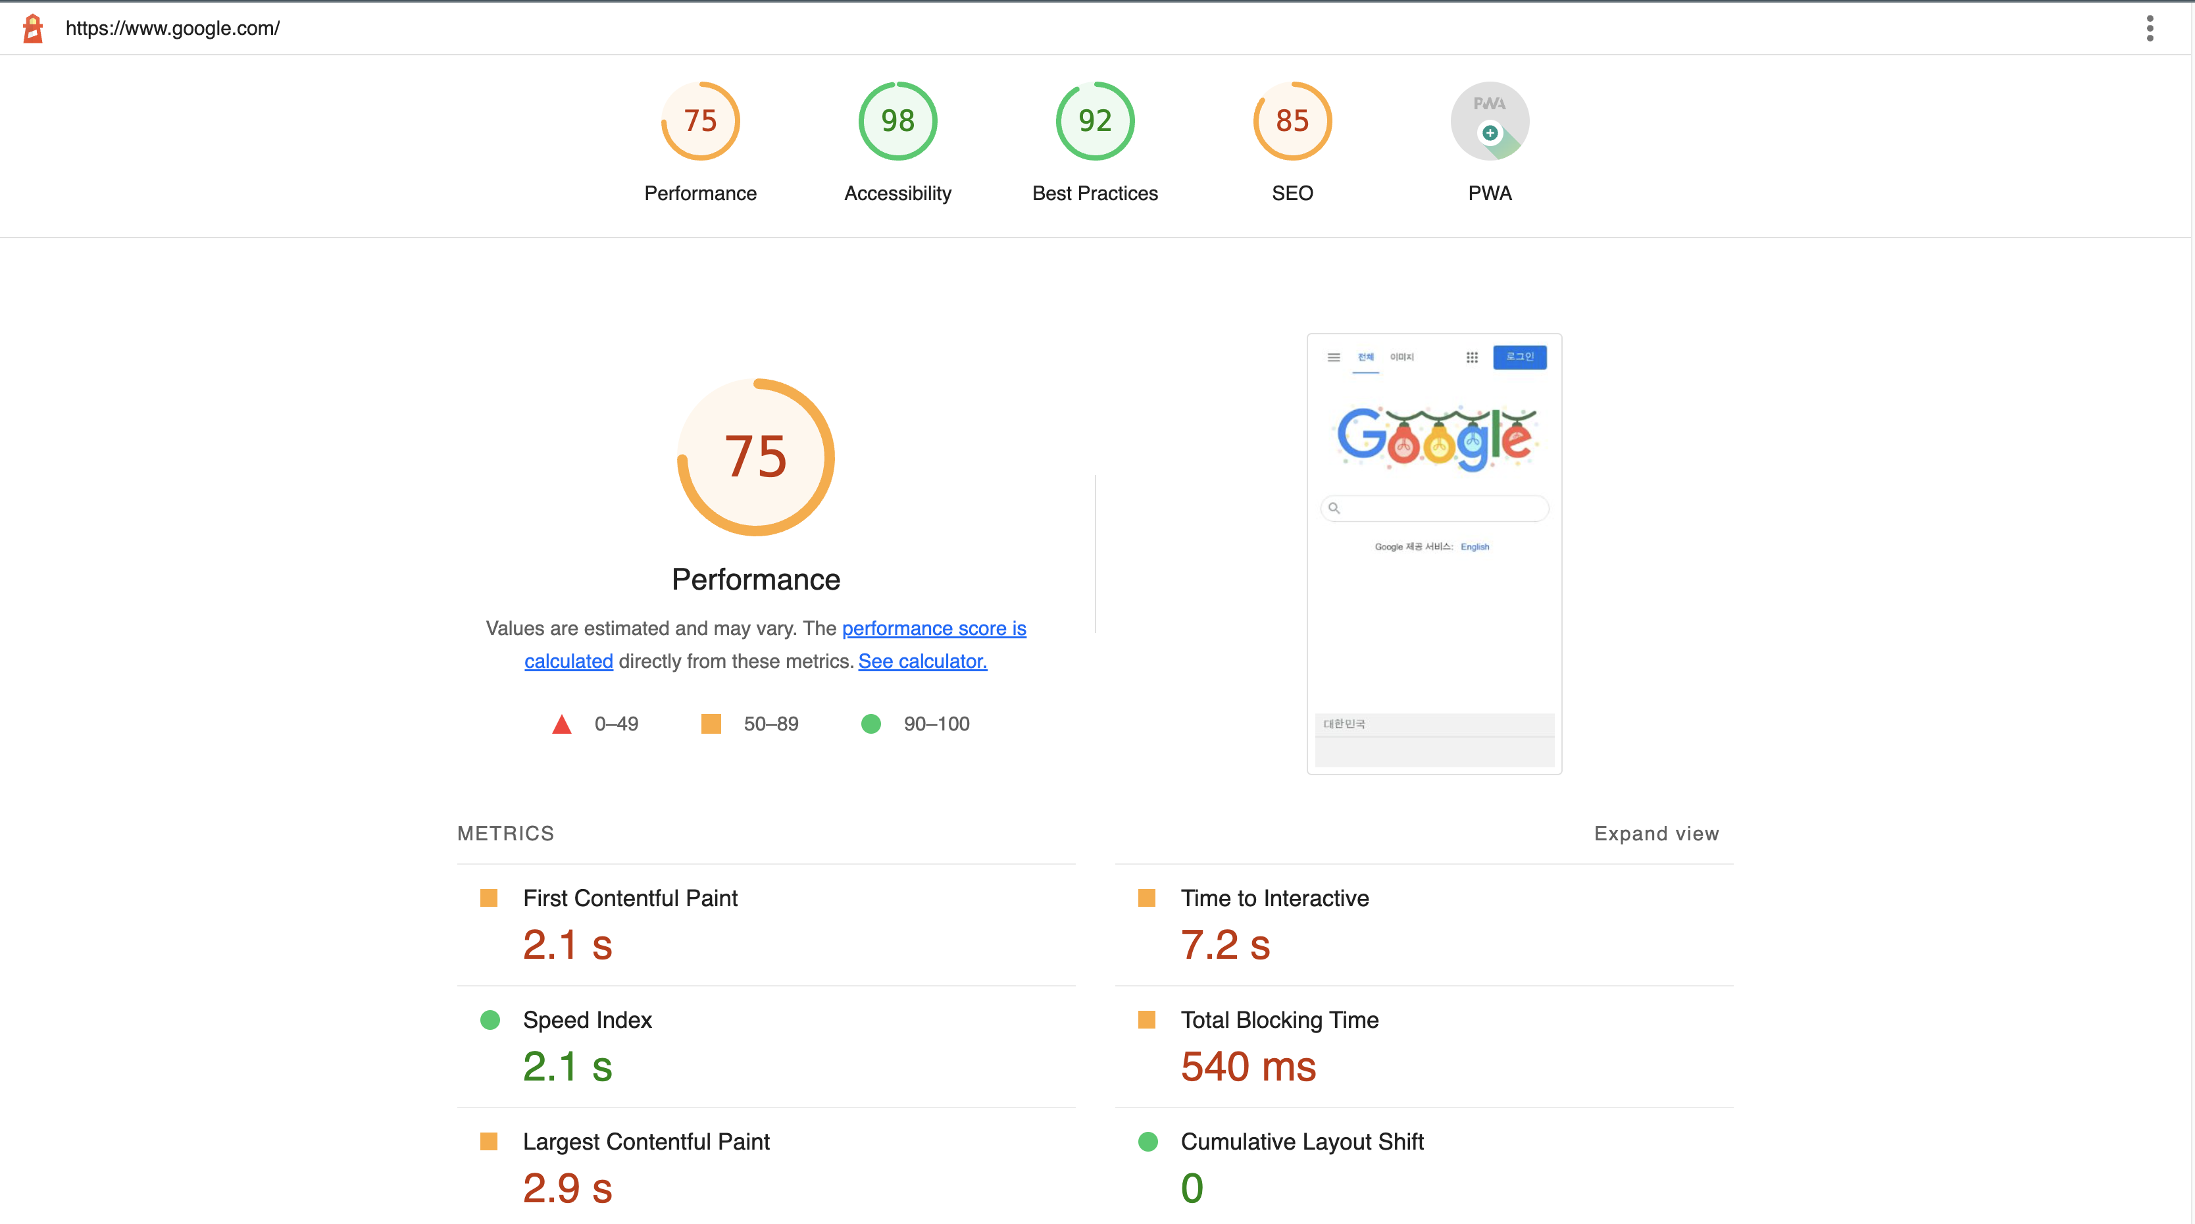Click Speed Index green status icon

click(x=490, y=1019)
